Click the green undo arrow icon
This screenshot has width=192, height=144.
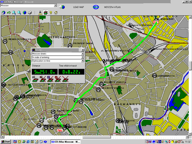coord(9,12)
